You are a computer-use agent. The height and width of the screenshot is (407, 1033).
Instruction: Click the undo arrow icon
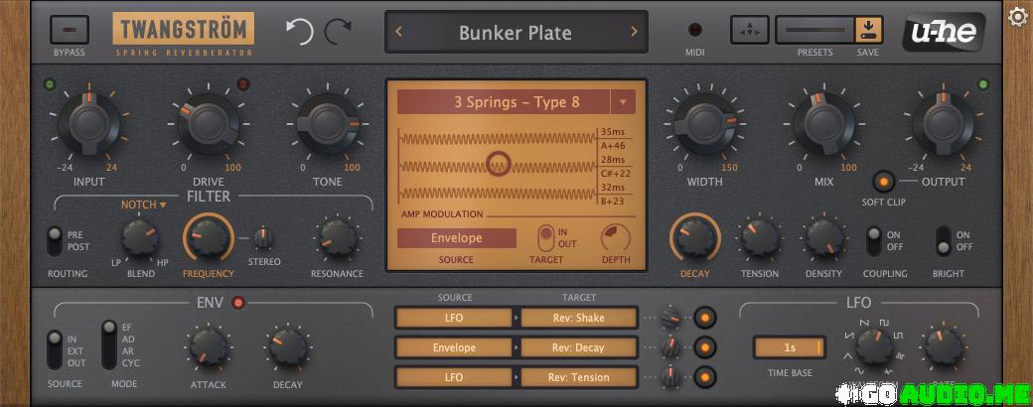[x=299, y=31]
